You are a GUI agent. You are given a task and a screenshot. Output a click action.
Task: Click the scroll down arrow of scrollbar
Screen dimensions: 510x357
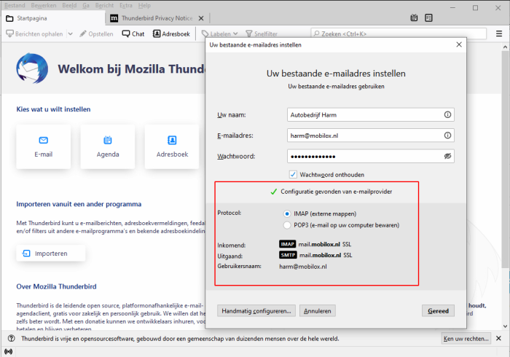[505, 326]
